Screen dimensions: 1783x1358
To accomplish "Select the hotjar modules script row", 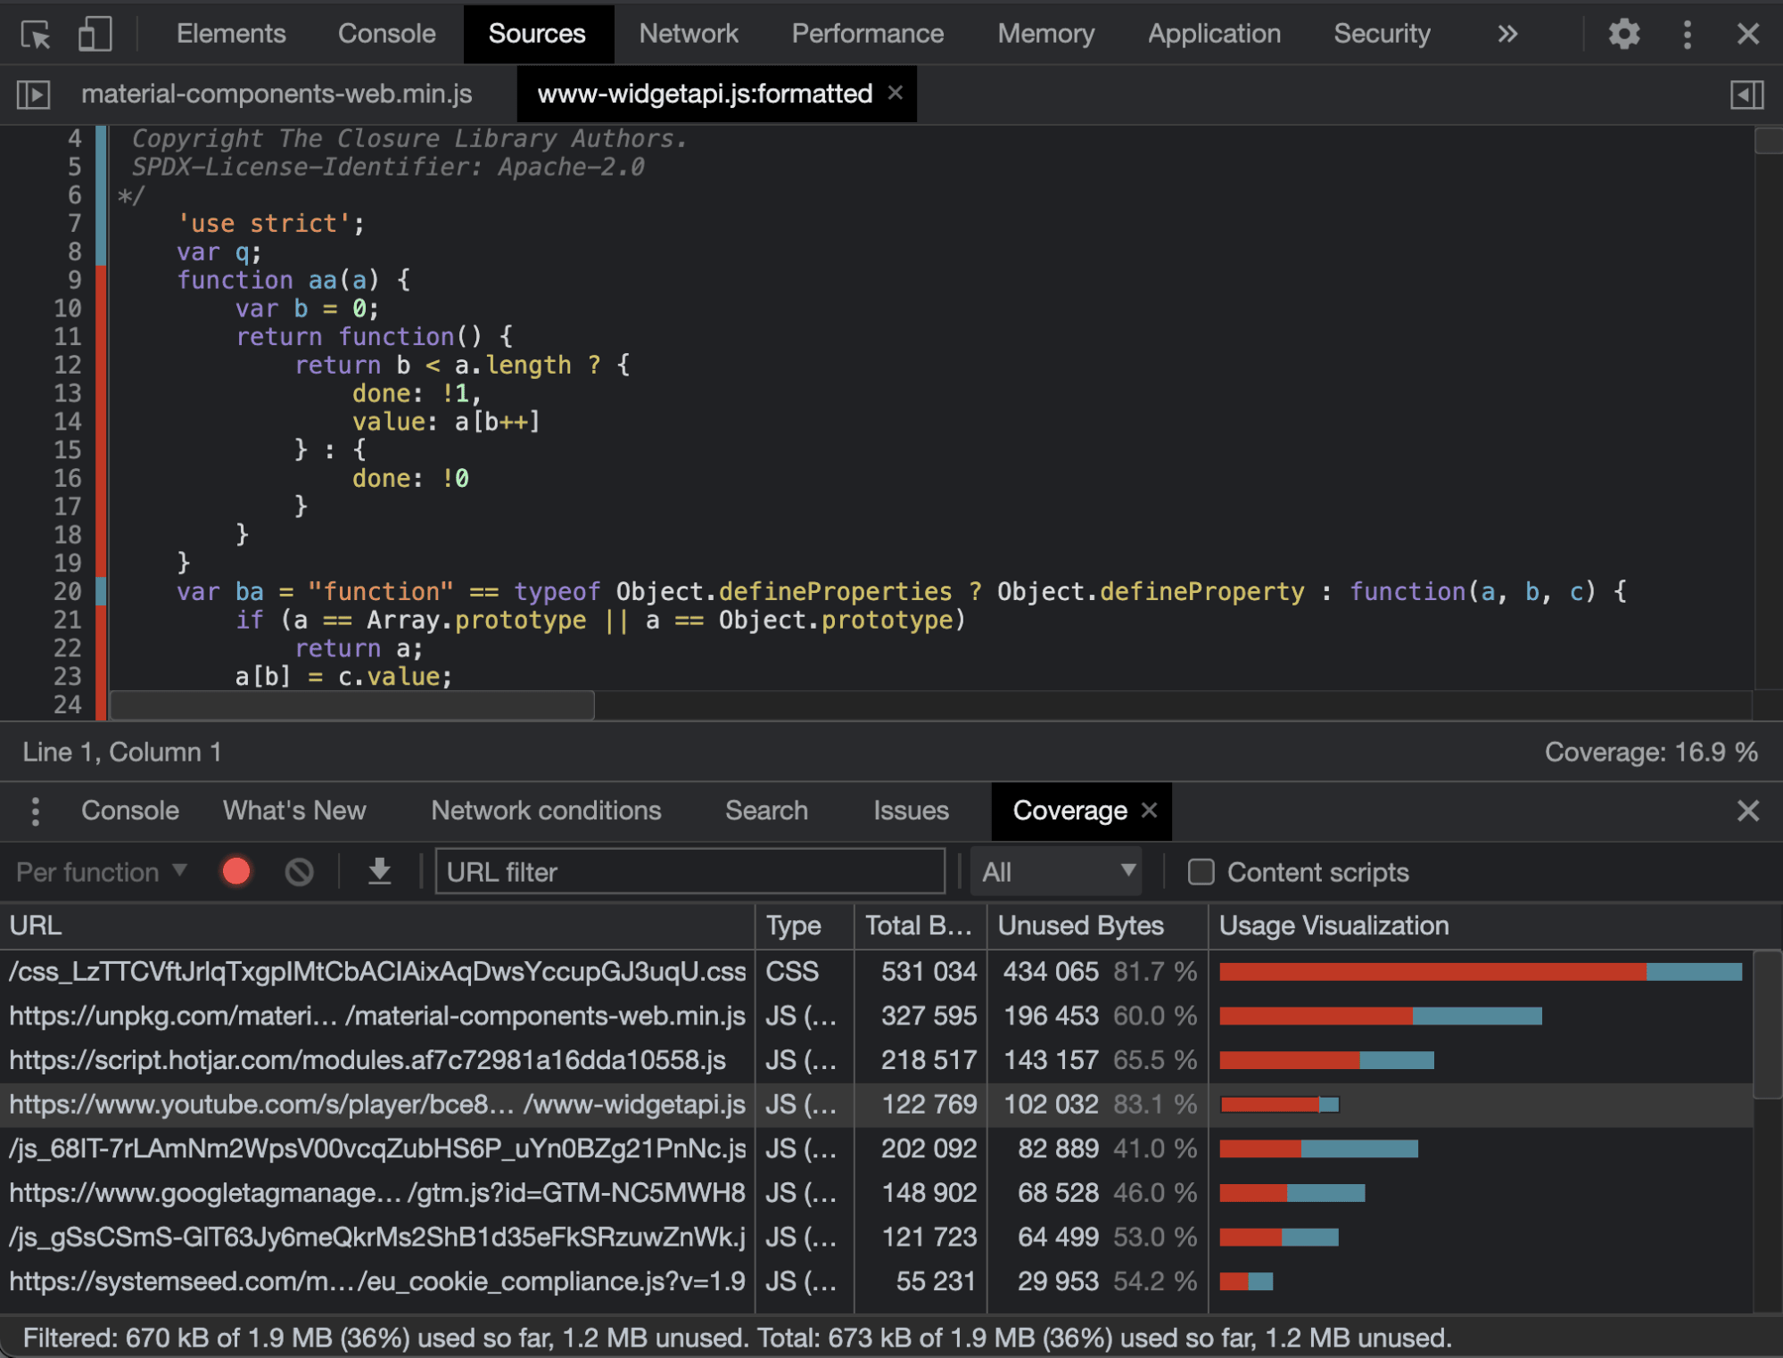I will 367,1060.
